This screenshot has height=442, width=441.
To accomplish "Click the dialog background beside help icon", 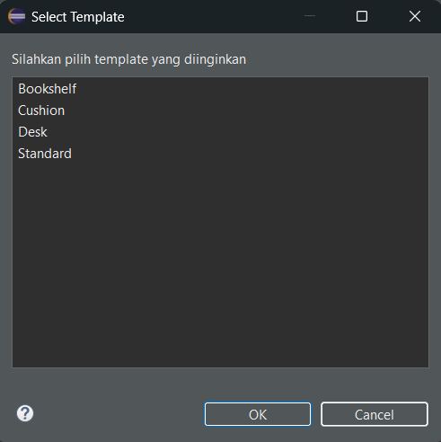I will pos(119,414).
